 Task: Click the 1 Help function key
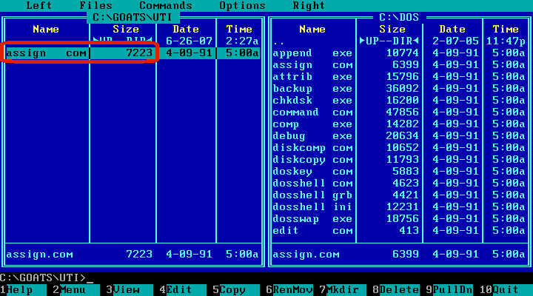(x=23, y=290)
